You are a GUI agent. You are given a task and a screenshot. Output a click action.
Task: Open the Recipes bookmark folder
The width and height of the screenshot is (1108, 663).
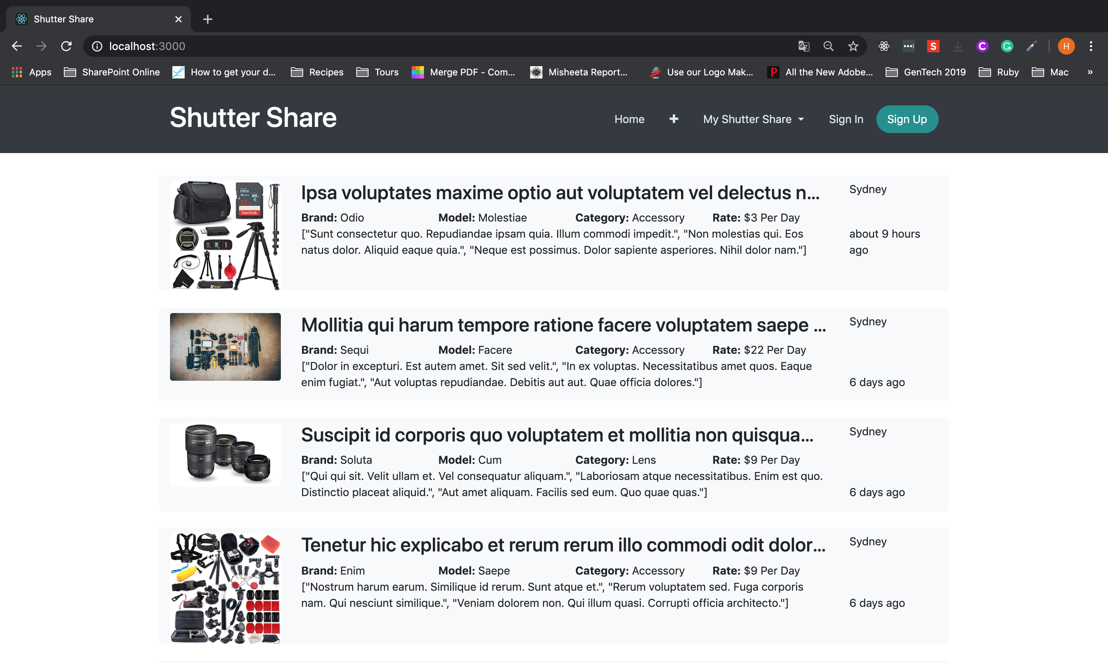[x=317, y=72]
